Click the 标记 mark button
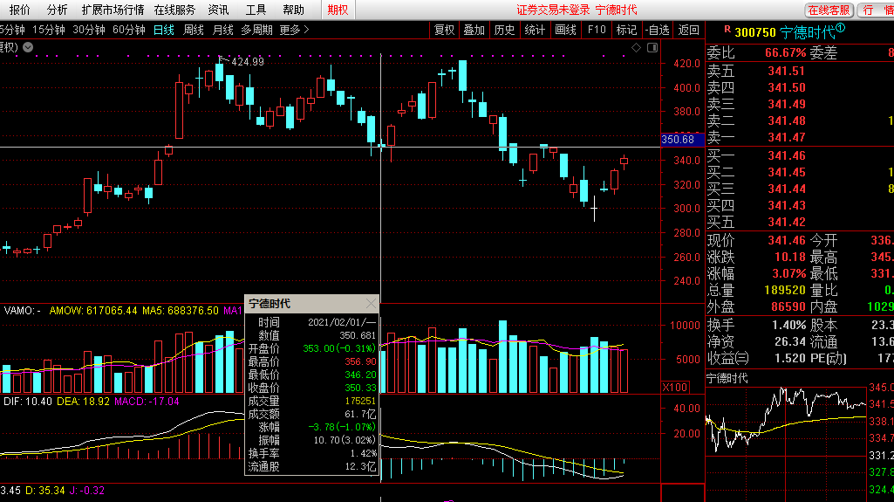Image resolution: width=894 pixels, height=502 pixels. pos(626,30)
